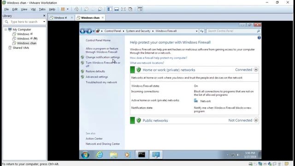Open the VM menu
295x166 pixels.
tap(33, 9)
